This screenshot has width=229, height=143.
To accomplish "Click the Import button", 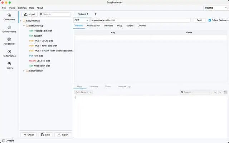I will click(29, 14).
